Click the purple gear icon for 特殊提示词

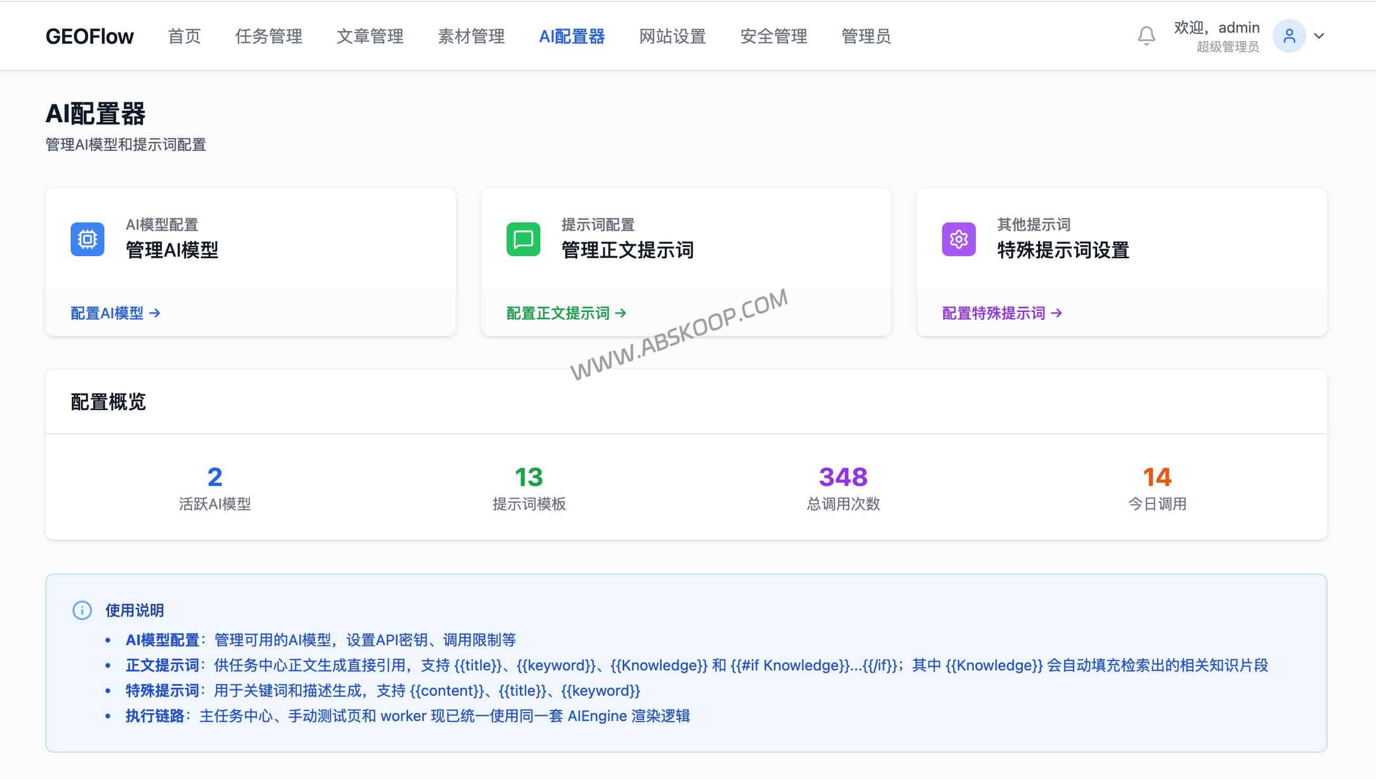[959, 239]
